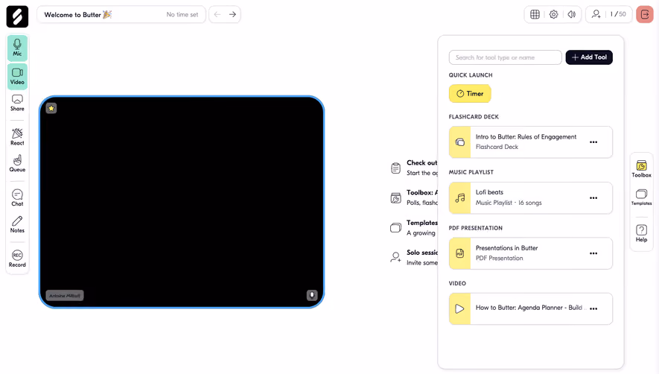The image size is (659, 374).
Task: Select the main video tile
Action: pos(182,202)
